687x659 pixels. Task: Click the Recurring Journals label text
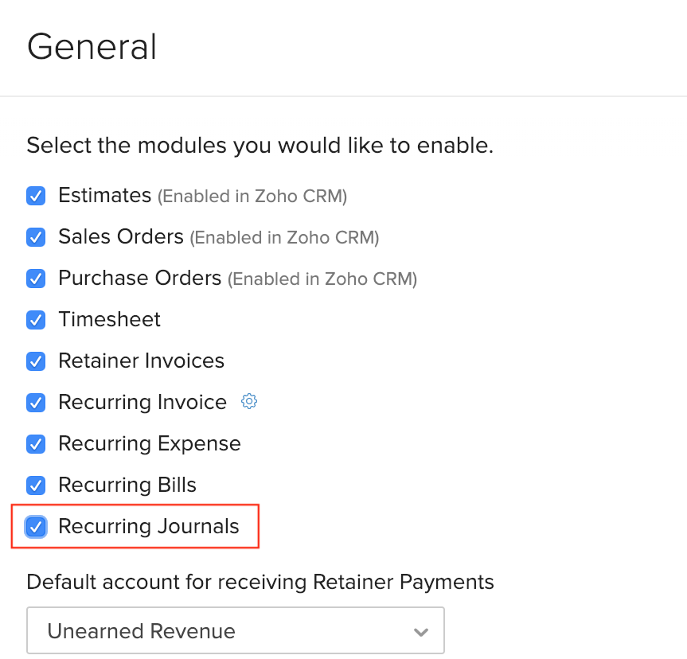tap(148, 526)
